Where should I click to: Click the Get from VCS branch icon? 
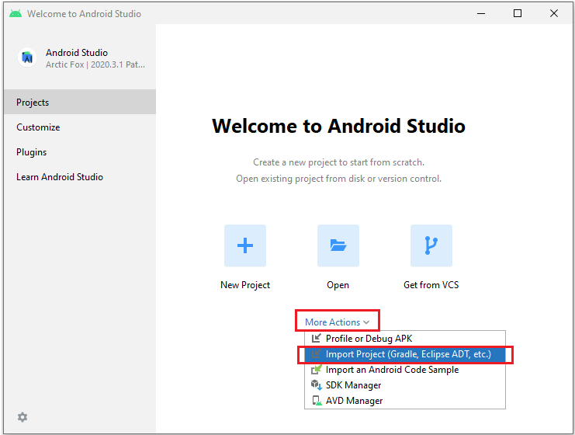(x=431, y=246)
